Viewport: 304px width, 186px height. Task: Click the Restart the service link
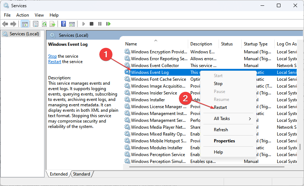55,62
